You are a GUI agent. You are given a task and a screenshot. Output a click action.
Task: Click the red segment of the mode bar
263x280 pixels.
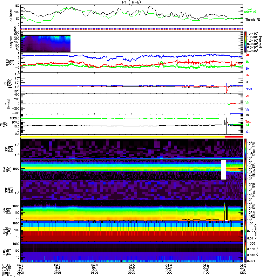coord(234,137)
